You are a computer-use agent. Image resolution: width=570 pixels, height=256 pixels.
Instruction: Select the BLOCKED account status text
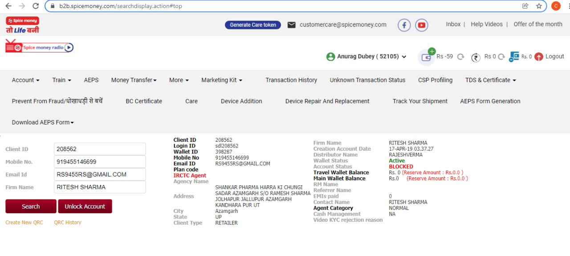401,167
